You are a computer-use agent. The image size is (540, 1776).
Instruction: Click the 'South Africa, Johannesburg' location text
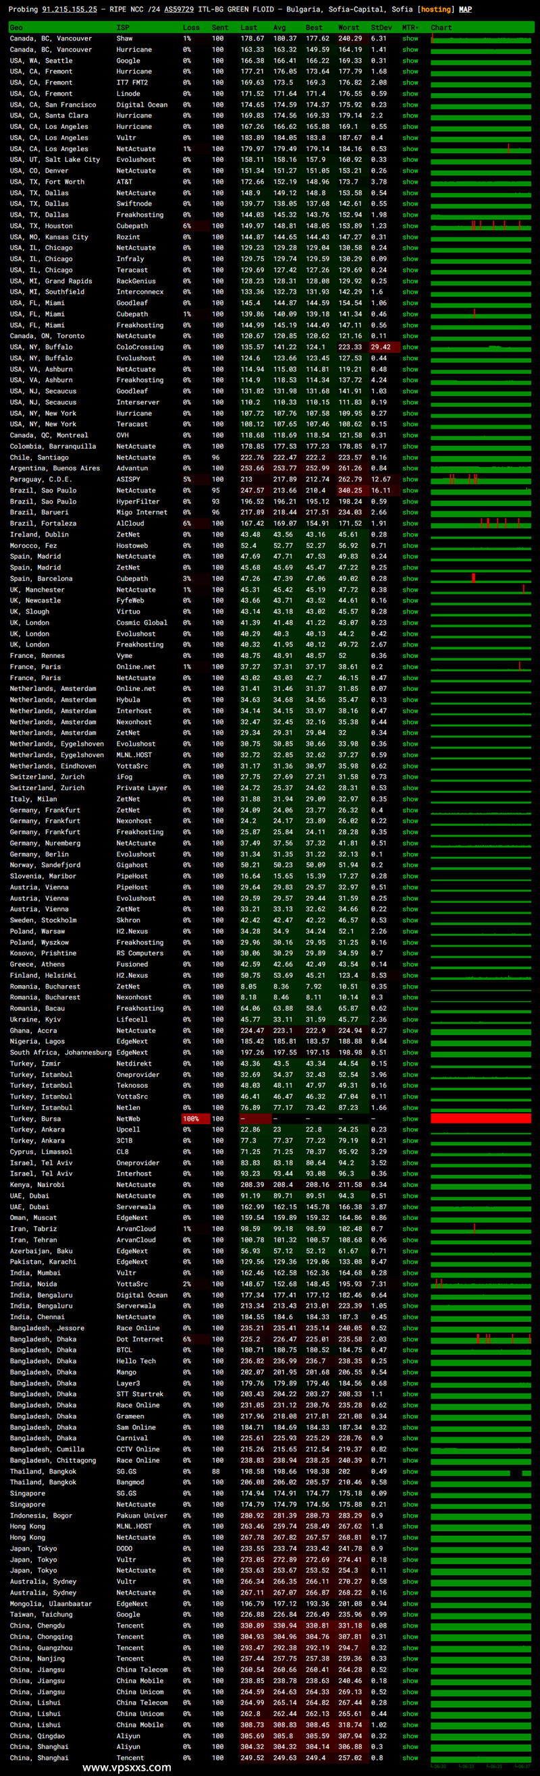click(61, 1052)
